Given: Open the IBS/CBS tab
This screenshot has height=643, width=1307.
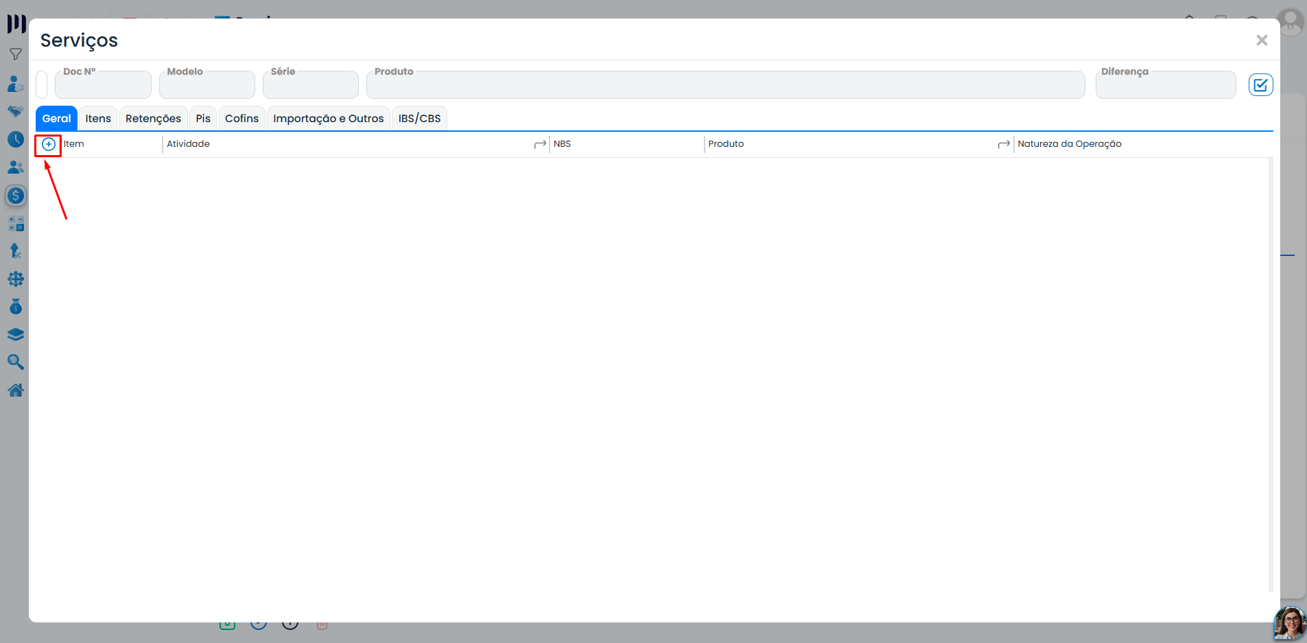Looking at the screenshot, I should click(x=419, y=118).
